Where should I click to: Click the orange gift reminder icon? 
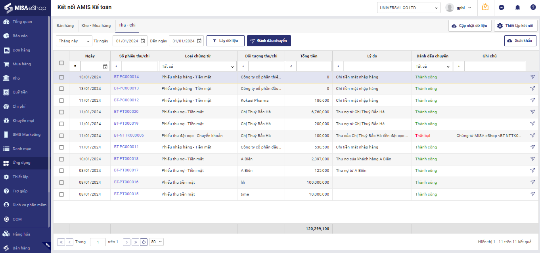(x=485, y=7)
